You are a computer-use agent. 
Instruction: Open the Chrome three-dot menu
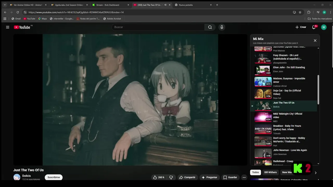330,12
